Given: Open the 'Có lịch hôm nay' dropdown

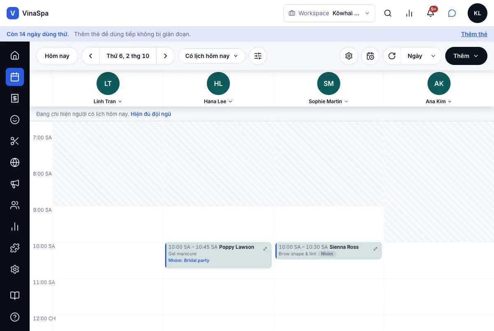Looking at the screenshot, I should click(212, 56).
